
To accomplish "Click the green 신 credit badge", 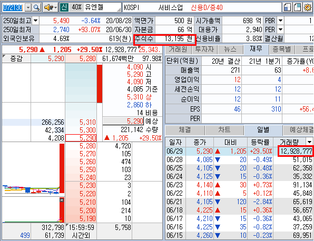I will point(64,7).
